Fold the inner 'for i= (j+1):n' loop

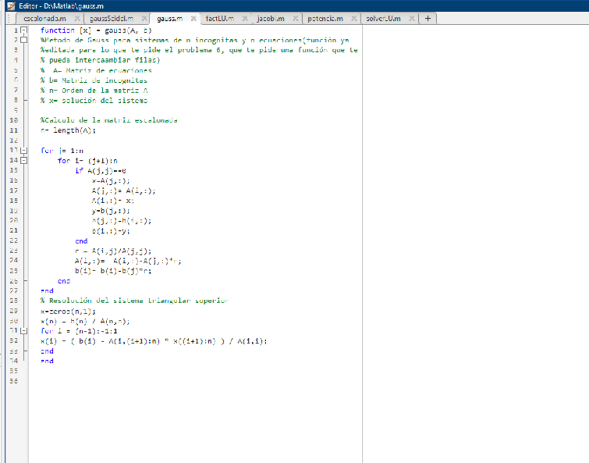24,161
